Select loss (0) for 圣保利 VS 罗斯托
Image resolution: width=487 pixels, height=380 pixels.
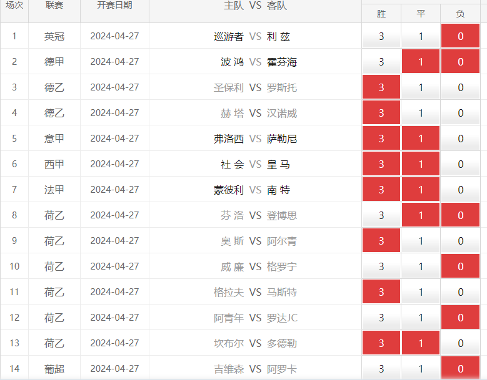[x=460, y=87]
